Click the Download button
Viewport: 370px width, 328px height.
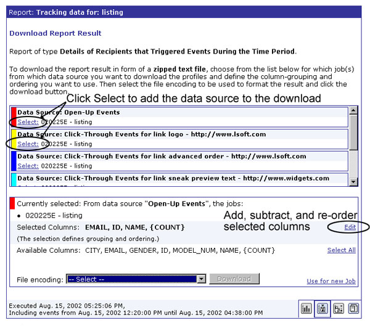[234, 279]
